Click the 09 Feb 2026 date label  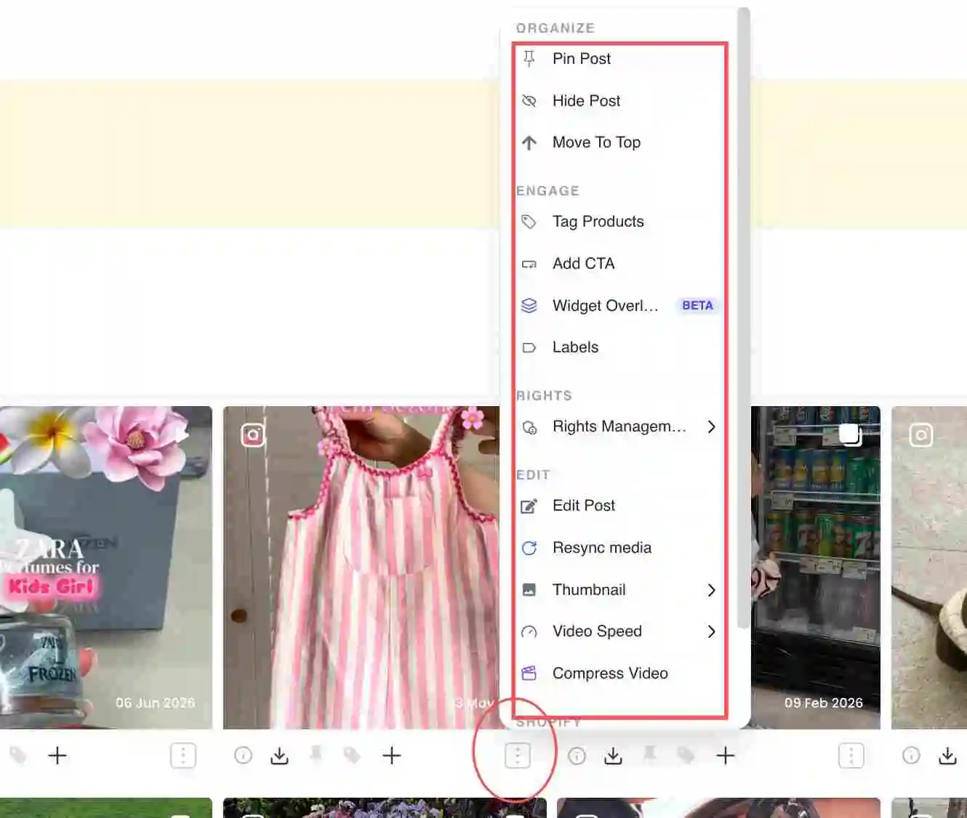(x=824, y=703)
